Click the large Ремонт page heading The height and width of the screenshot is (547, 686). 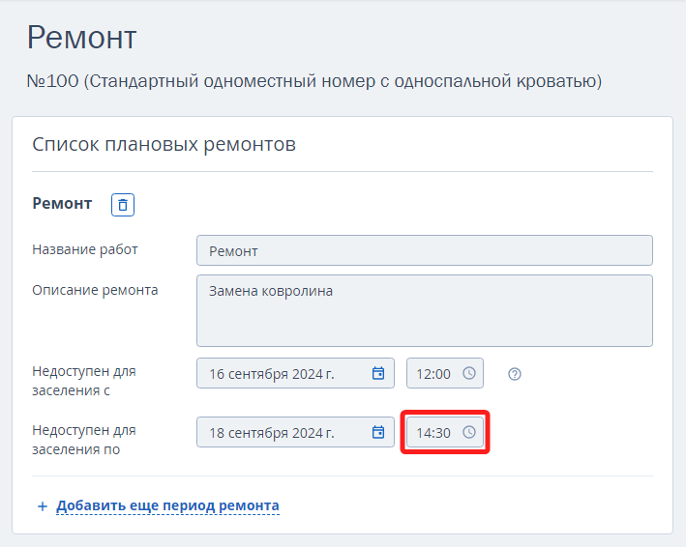tap(82, 38)
